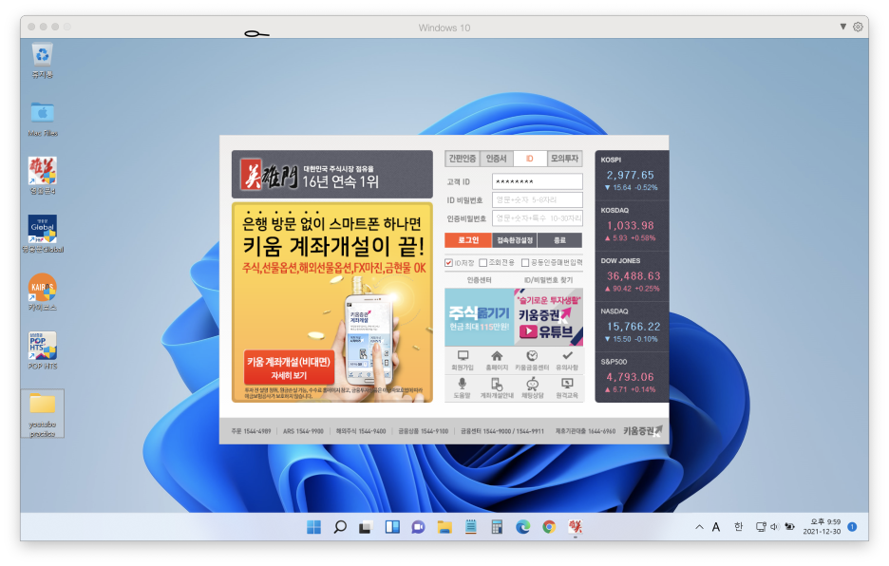Toggle the 한 Korean IME indicator

pos(738,527)
